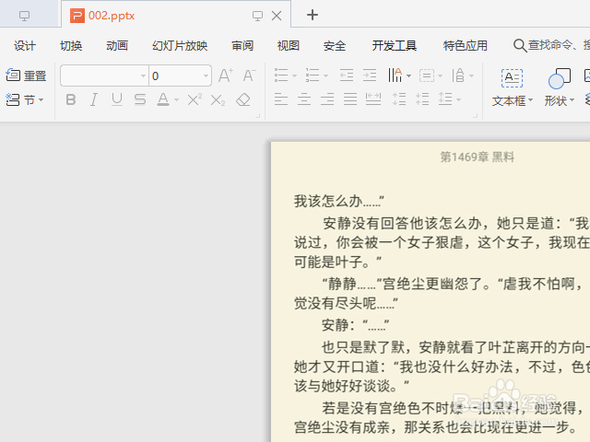This screenshot has width=590, height=442.
Task: Expand the 文本框 dropdown arrow
Action: (x=530, y=100)
